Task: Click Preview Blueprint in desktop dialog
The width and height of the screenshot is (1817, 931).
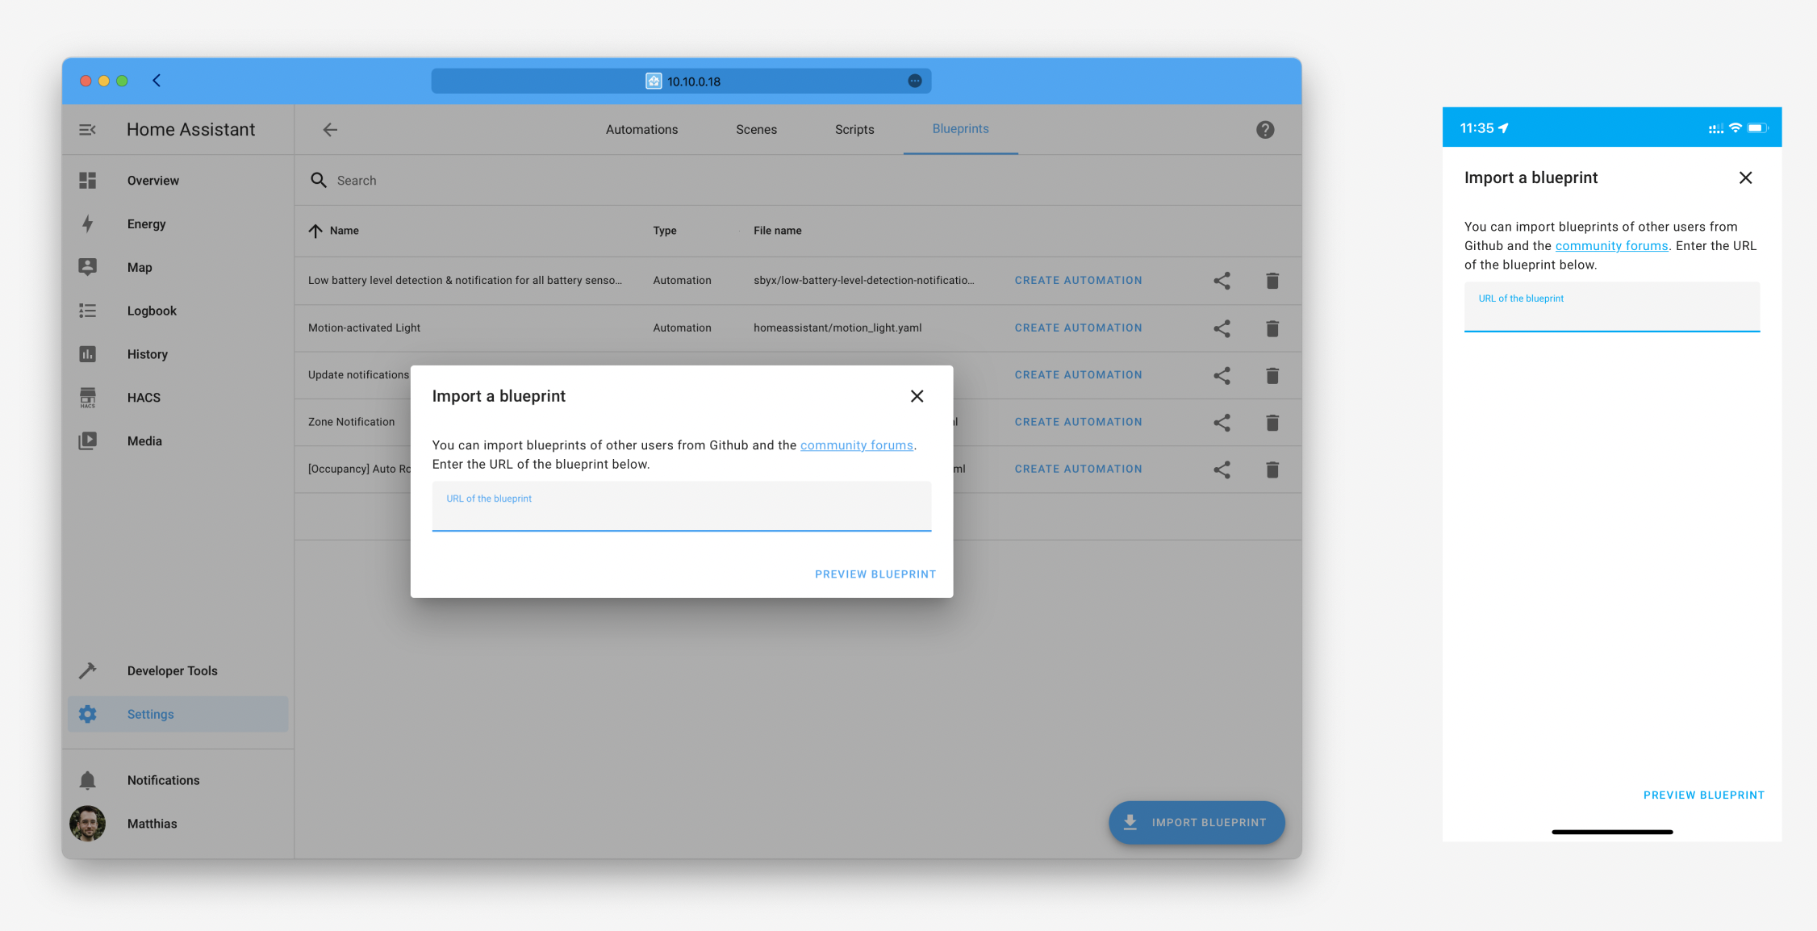Action: [x=875, y=574]
